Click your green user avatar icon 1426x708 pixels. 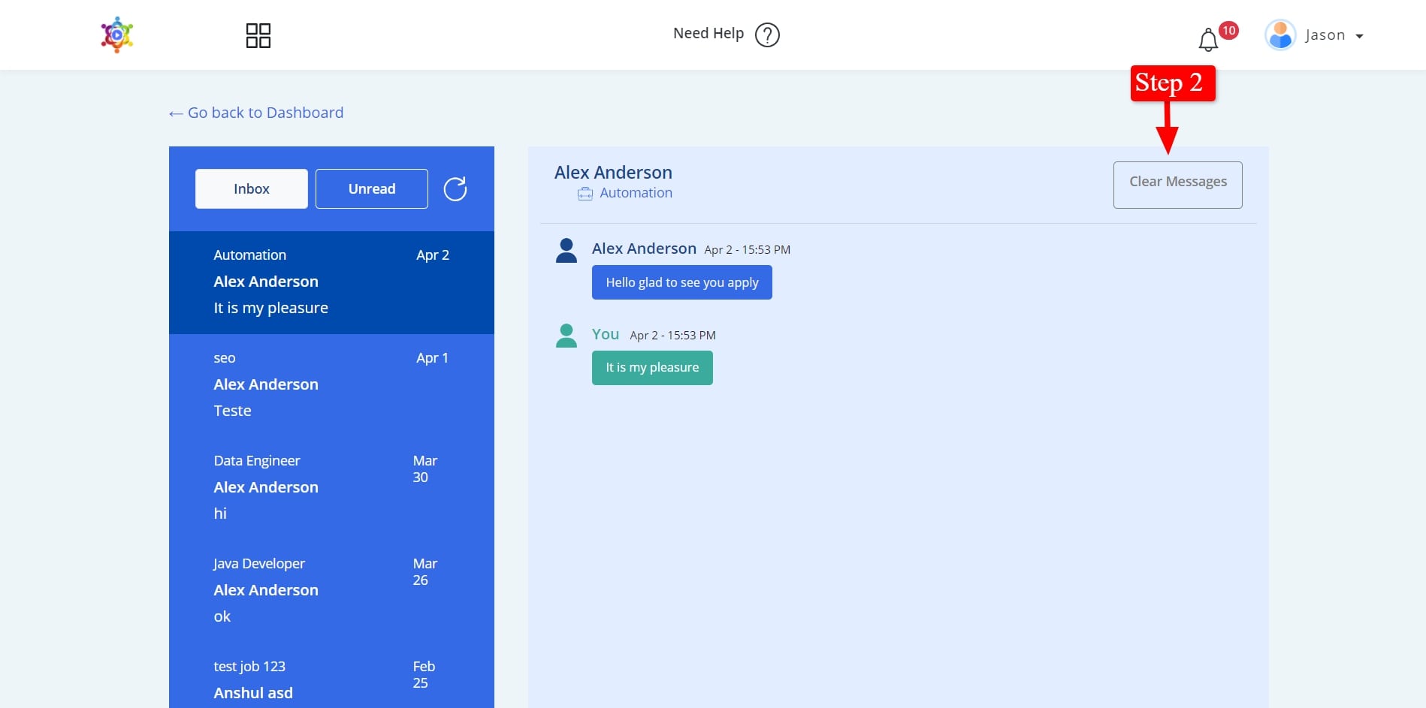point(566,336)
